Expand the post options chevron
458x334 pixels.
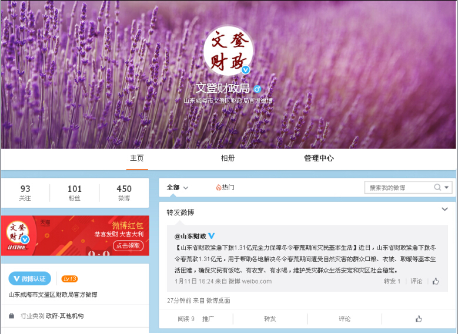coord(445,209)
